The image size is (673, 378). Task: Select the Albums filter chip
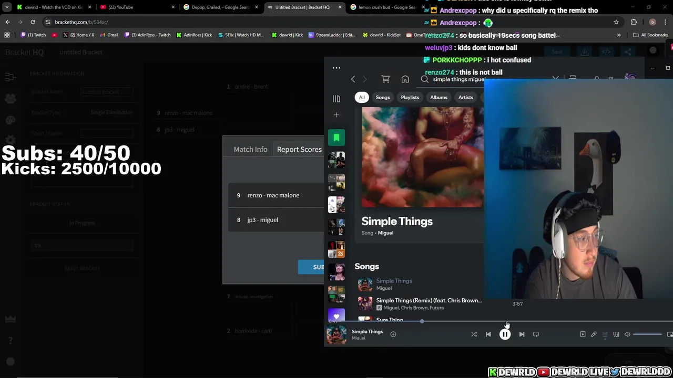click(x=439, y=97)
